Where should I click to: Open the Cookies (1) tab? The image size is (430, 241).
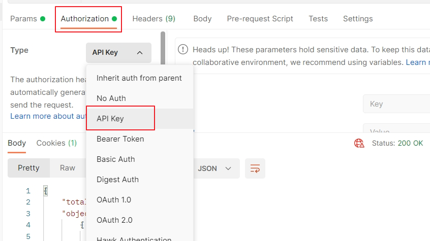tap(56, 143)
